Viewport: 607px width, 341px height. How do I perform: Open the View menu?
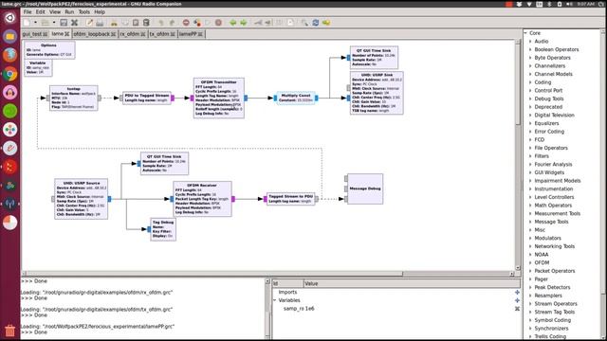(x=55, y=12)
